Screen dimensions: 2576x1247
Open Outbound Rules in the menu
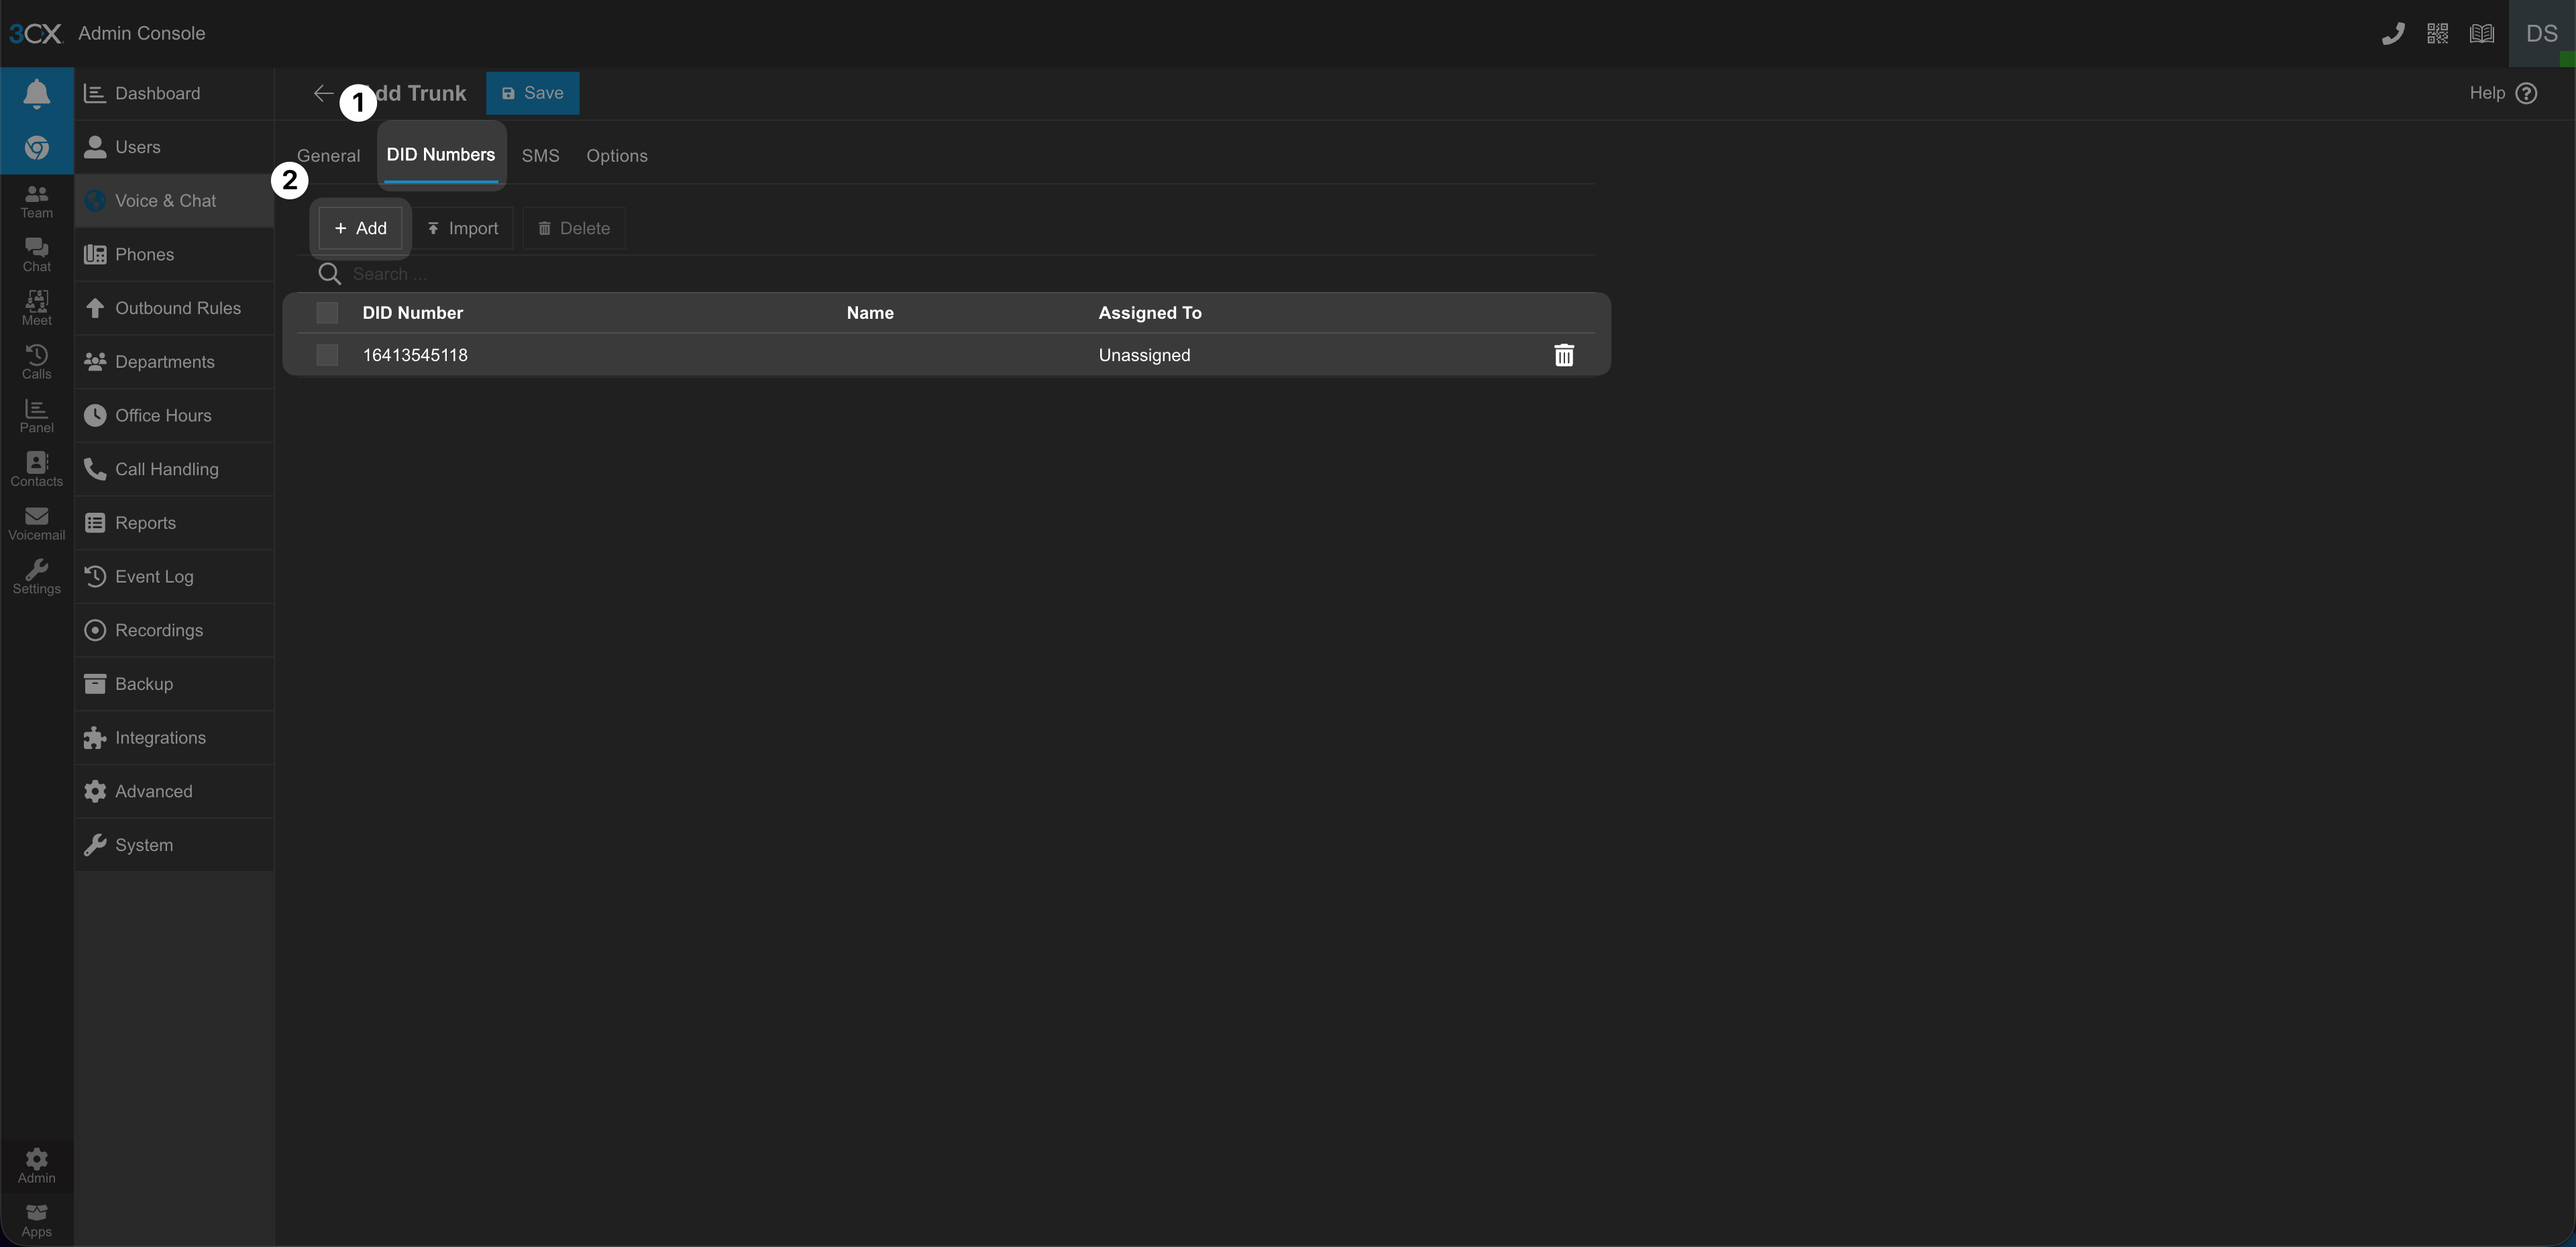pyautogui.click(x=177, y=308)
